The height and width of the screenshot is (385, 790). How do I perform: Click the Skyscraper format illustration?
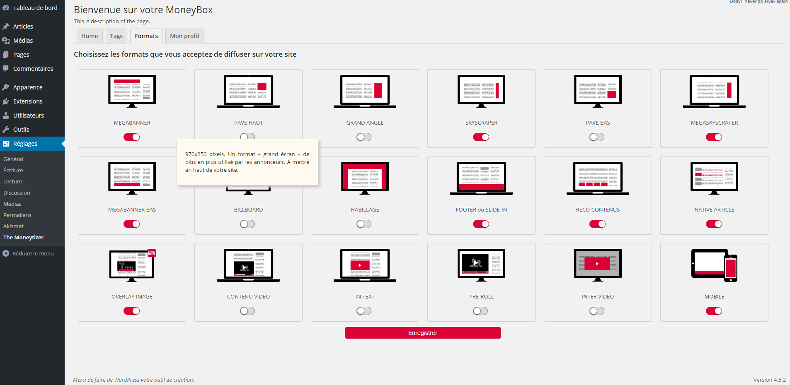(x=482, y=91)
